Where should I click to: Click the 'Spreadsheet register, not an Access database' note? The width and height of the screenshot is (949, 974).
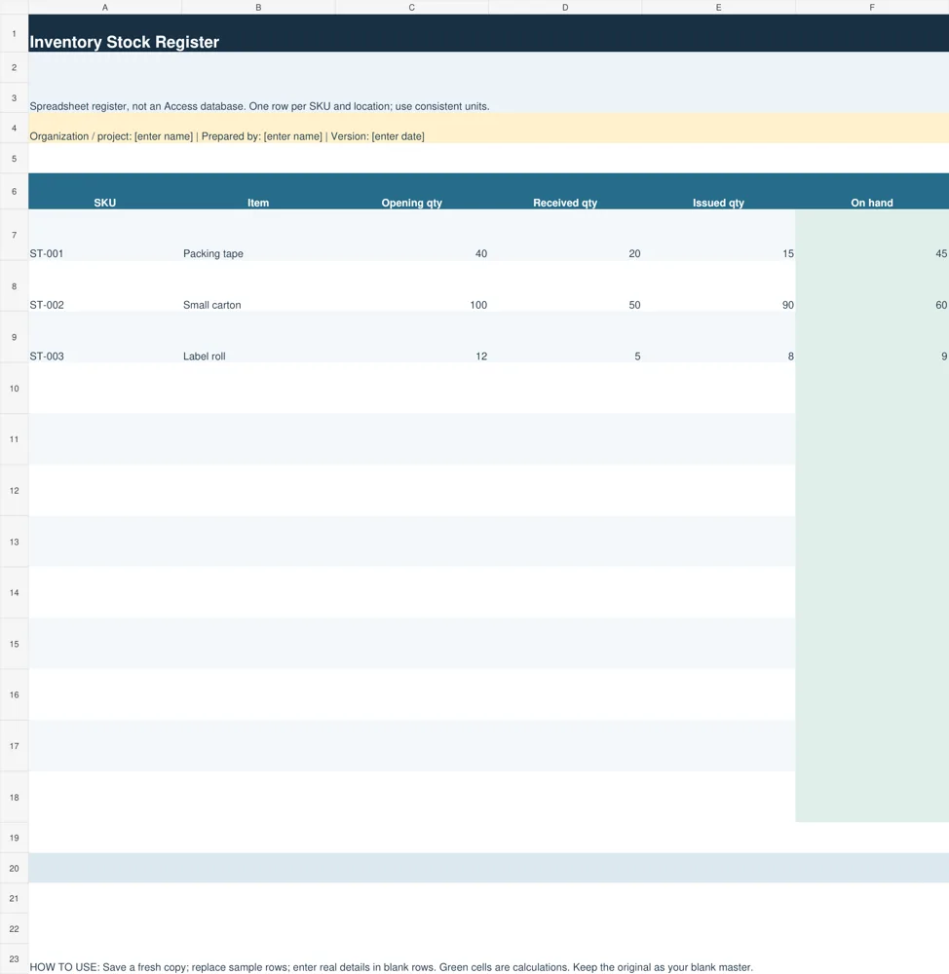click(259, 106)
